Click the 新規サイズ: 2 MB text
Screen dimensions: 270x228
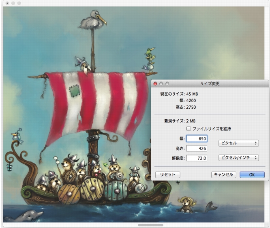[x=180, y=121]
